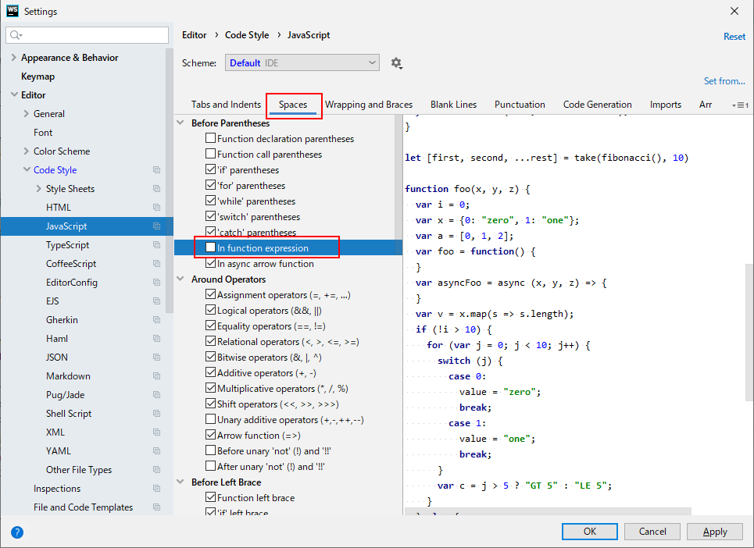
Task: Collapse Before Parentheses group
Action: click(180, 123)
